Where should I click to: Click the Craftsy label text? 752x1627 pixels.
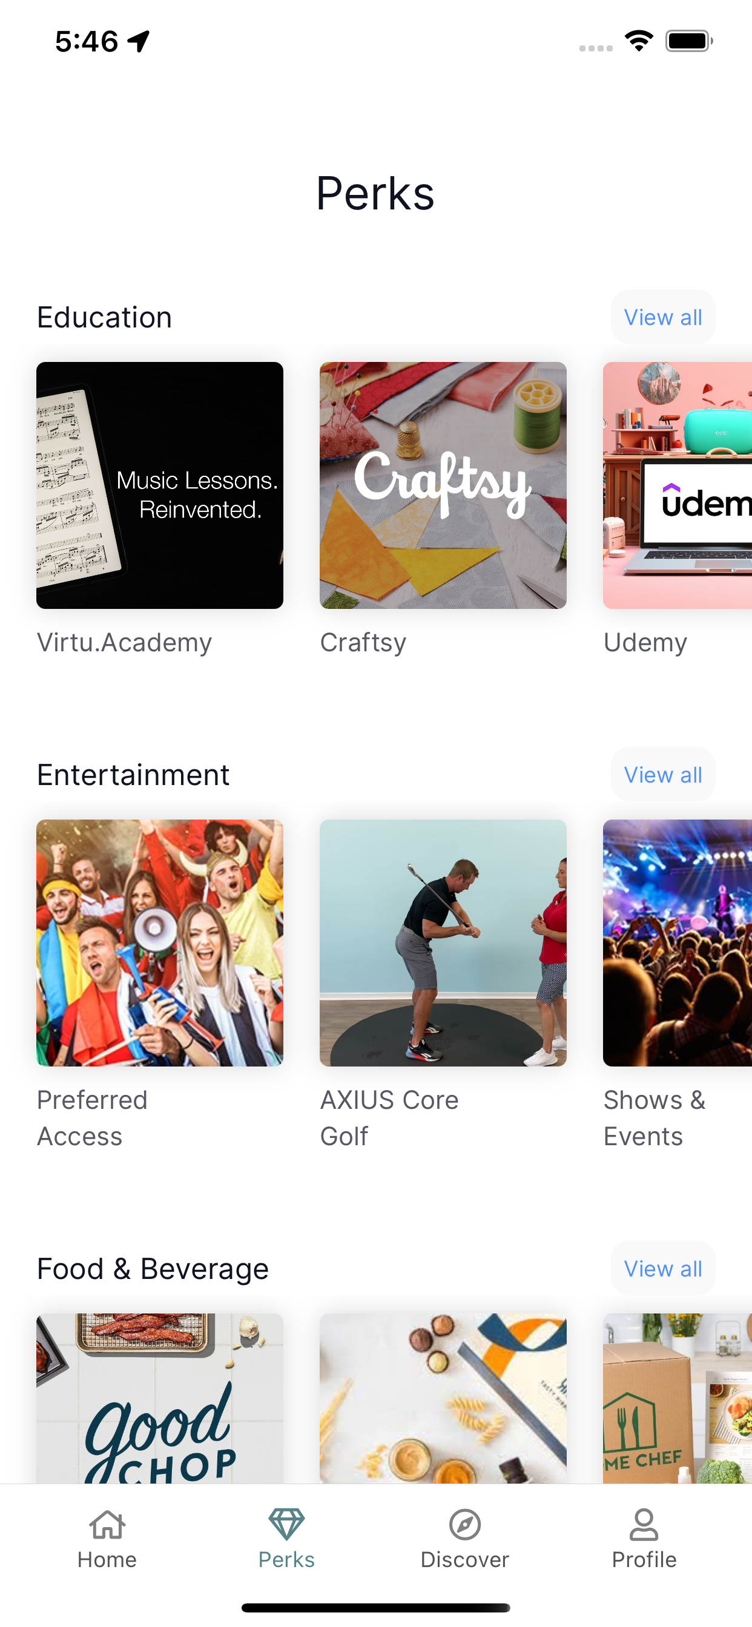[363, 643]
